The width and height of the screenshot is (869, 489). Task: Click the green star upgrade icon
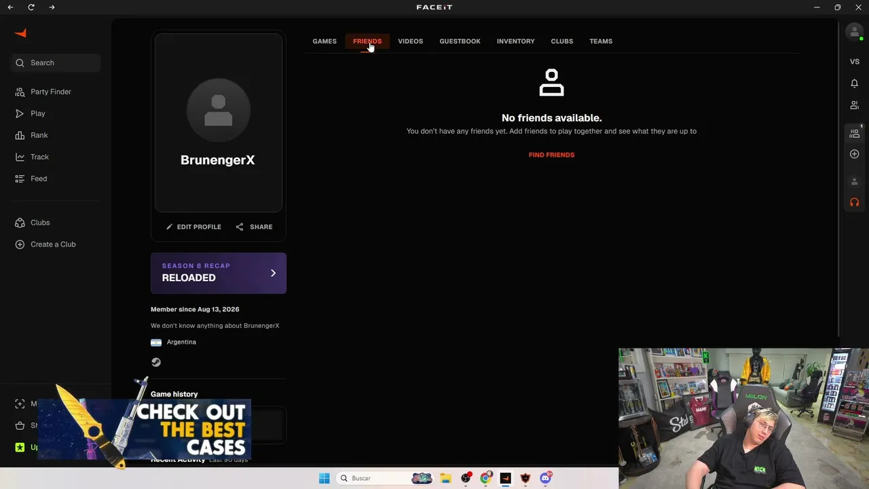pyautogui.click(x=20, y=447)
